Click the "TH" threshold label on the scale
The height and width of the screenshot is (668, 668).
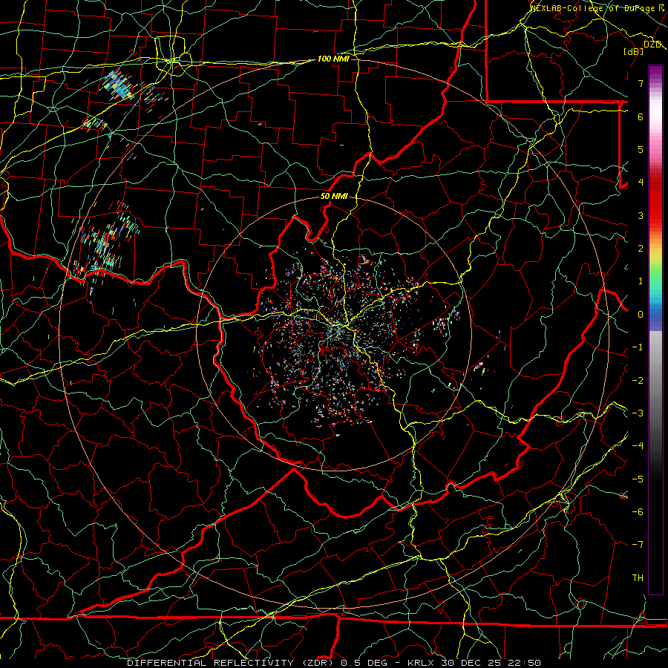coord(638,578)
